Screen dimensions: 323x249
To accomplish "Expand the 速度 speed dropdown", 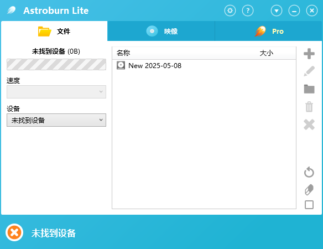I will click(56, 92).
